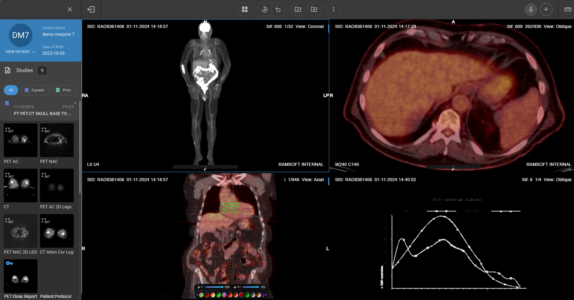Image resolution: width=574 pixels, height=300 pixels.
Task: Close the patient sidebar panel
Action: click(x=70, y=9)
